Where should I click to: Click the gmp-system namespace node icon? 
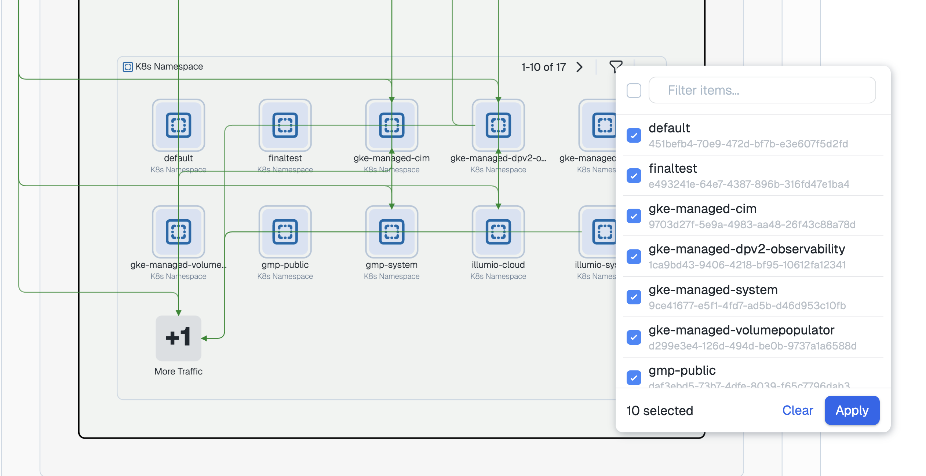pyautogui.click(x=392, y=232)
